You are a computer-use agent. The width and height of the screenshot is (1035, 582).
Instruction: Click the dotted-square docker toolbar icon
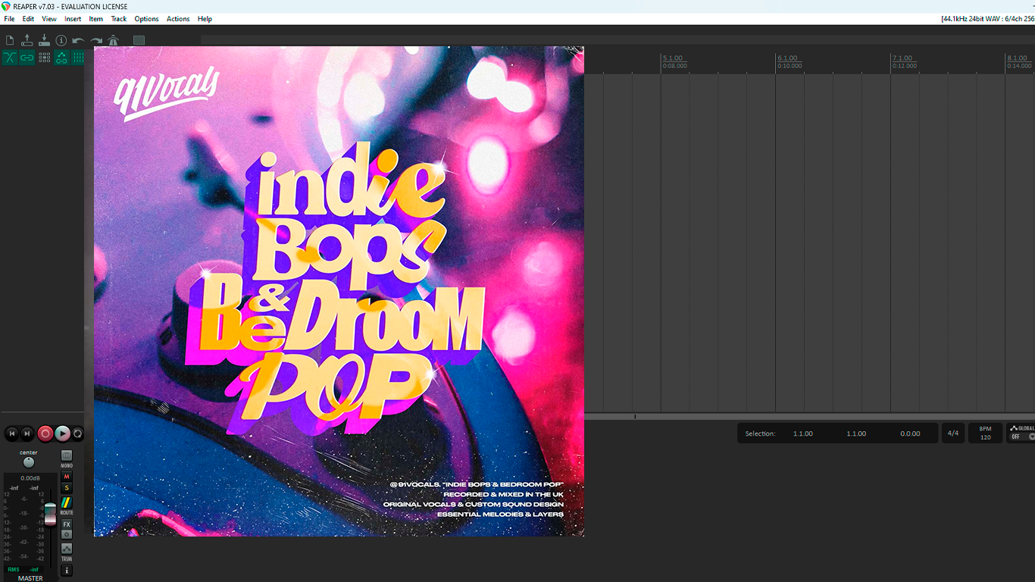click(139, 40)
